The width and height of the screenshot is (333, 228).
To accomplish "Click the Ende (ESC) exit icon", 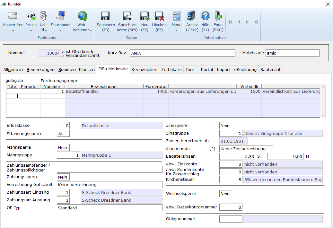I will [218, 16].
